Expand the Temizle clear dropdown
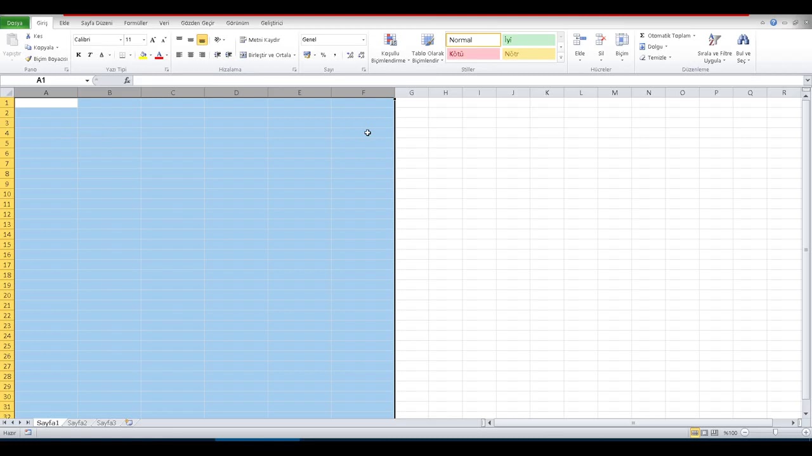Viewport: 812px width, 456px height. (x=670, y=58)
